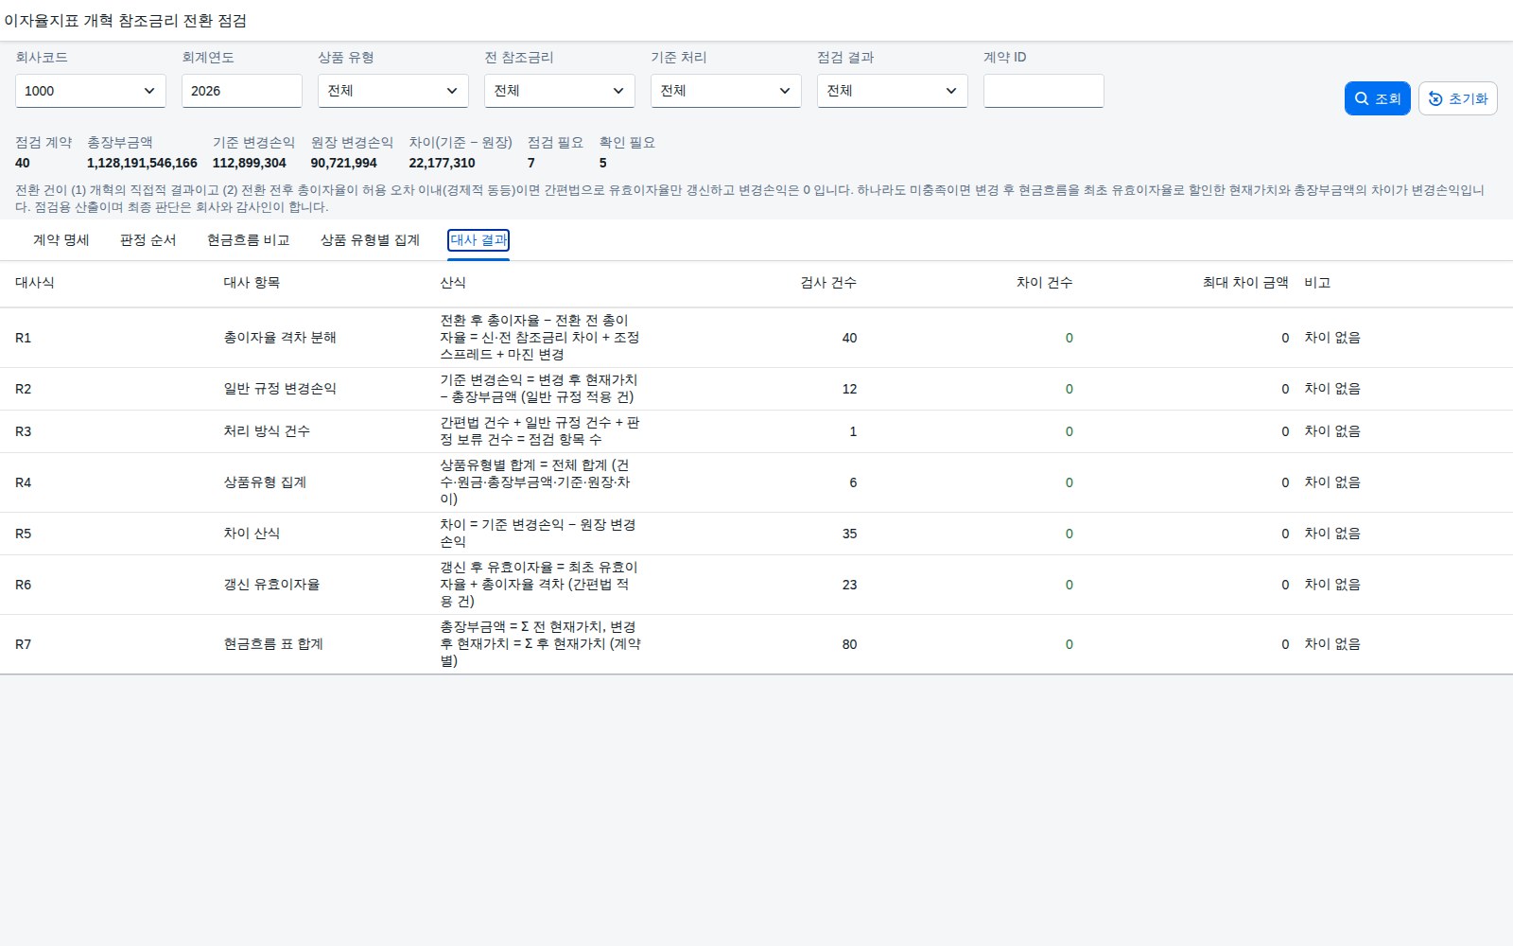Click the 산식 column header
Viewport: 1513px width, 946px height.
(453, 283)
